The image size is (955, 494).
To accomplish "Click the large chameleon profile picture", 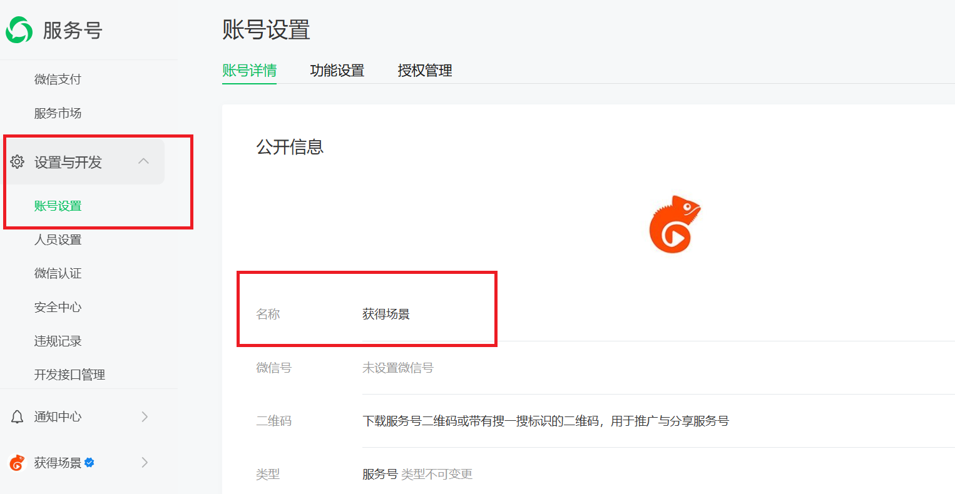I will (674, 224).
